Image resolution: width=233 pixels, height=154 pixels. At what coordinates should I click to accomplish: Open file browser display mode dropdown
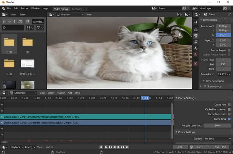[30, 28]
